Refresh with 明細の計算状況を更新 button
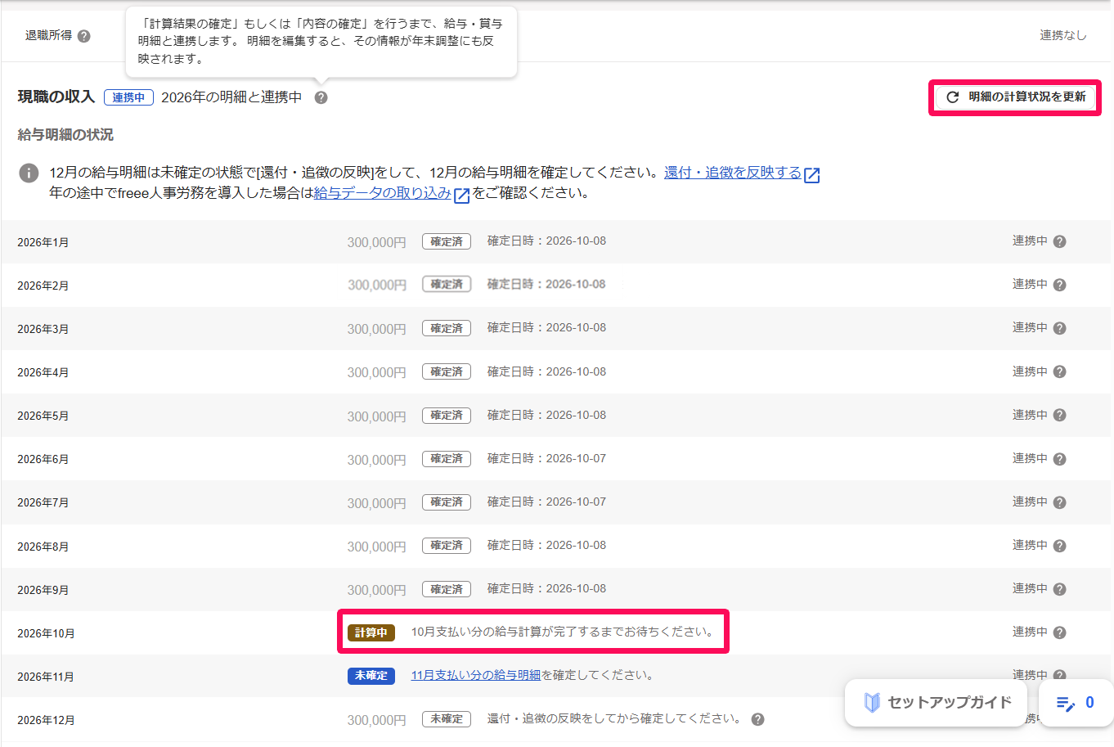Image resolution: width=1114 pixels, height=747 pixels. pyautogui.click(x=1015, y=97)
